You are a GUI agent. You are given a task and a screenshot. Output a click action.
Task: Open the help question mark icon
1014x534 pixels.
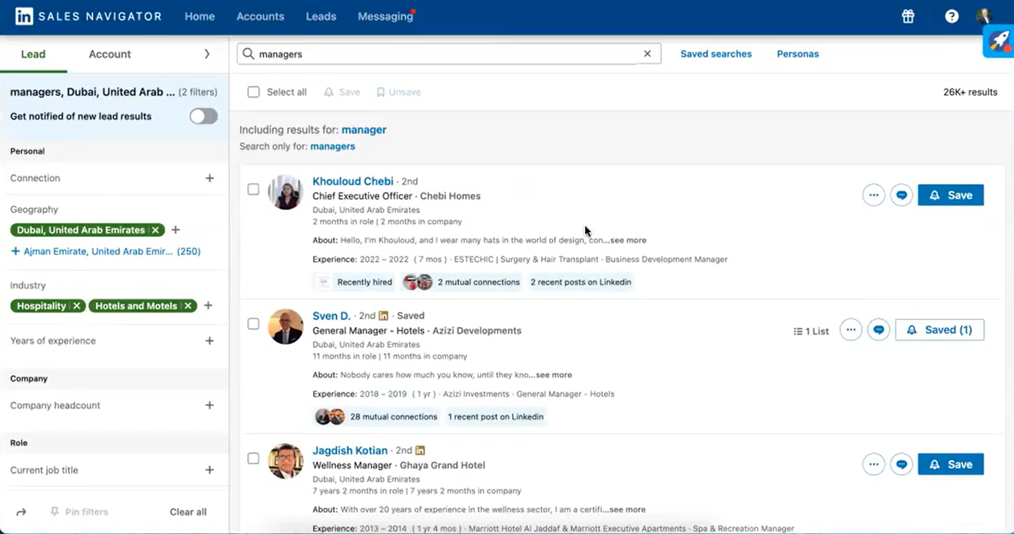(952, 16)
